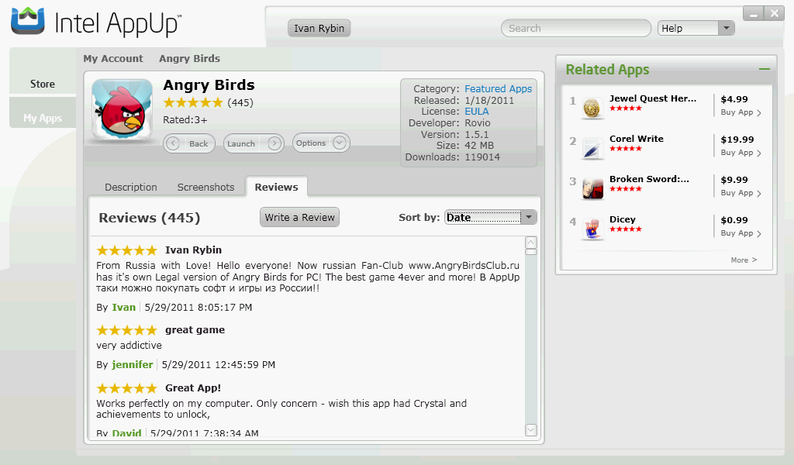Click the Jewel Quest Her... title

[653, 98]
